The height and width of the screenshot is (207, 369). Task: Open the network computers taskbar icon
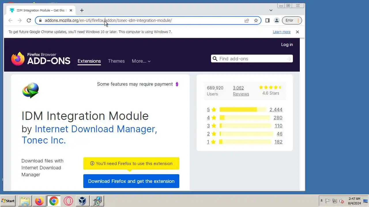tap(97, 201)
